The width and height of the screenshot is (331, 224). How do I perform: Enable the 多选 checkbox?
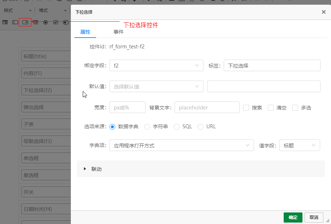point(295,108)
